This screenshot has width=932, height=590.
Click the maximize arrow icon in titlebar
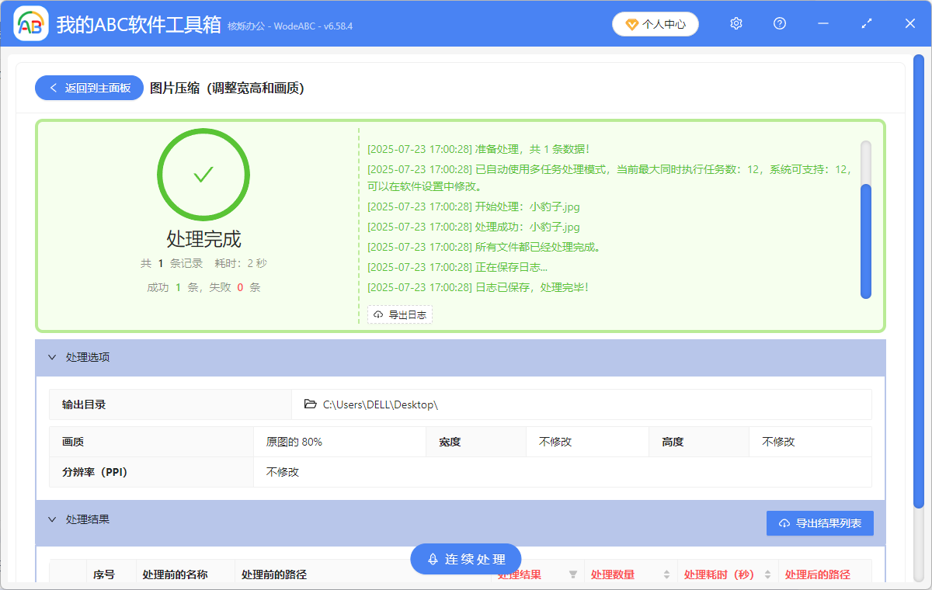pyautogui.click(x=866, y=23)
